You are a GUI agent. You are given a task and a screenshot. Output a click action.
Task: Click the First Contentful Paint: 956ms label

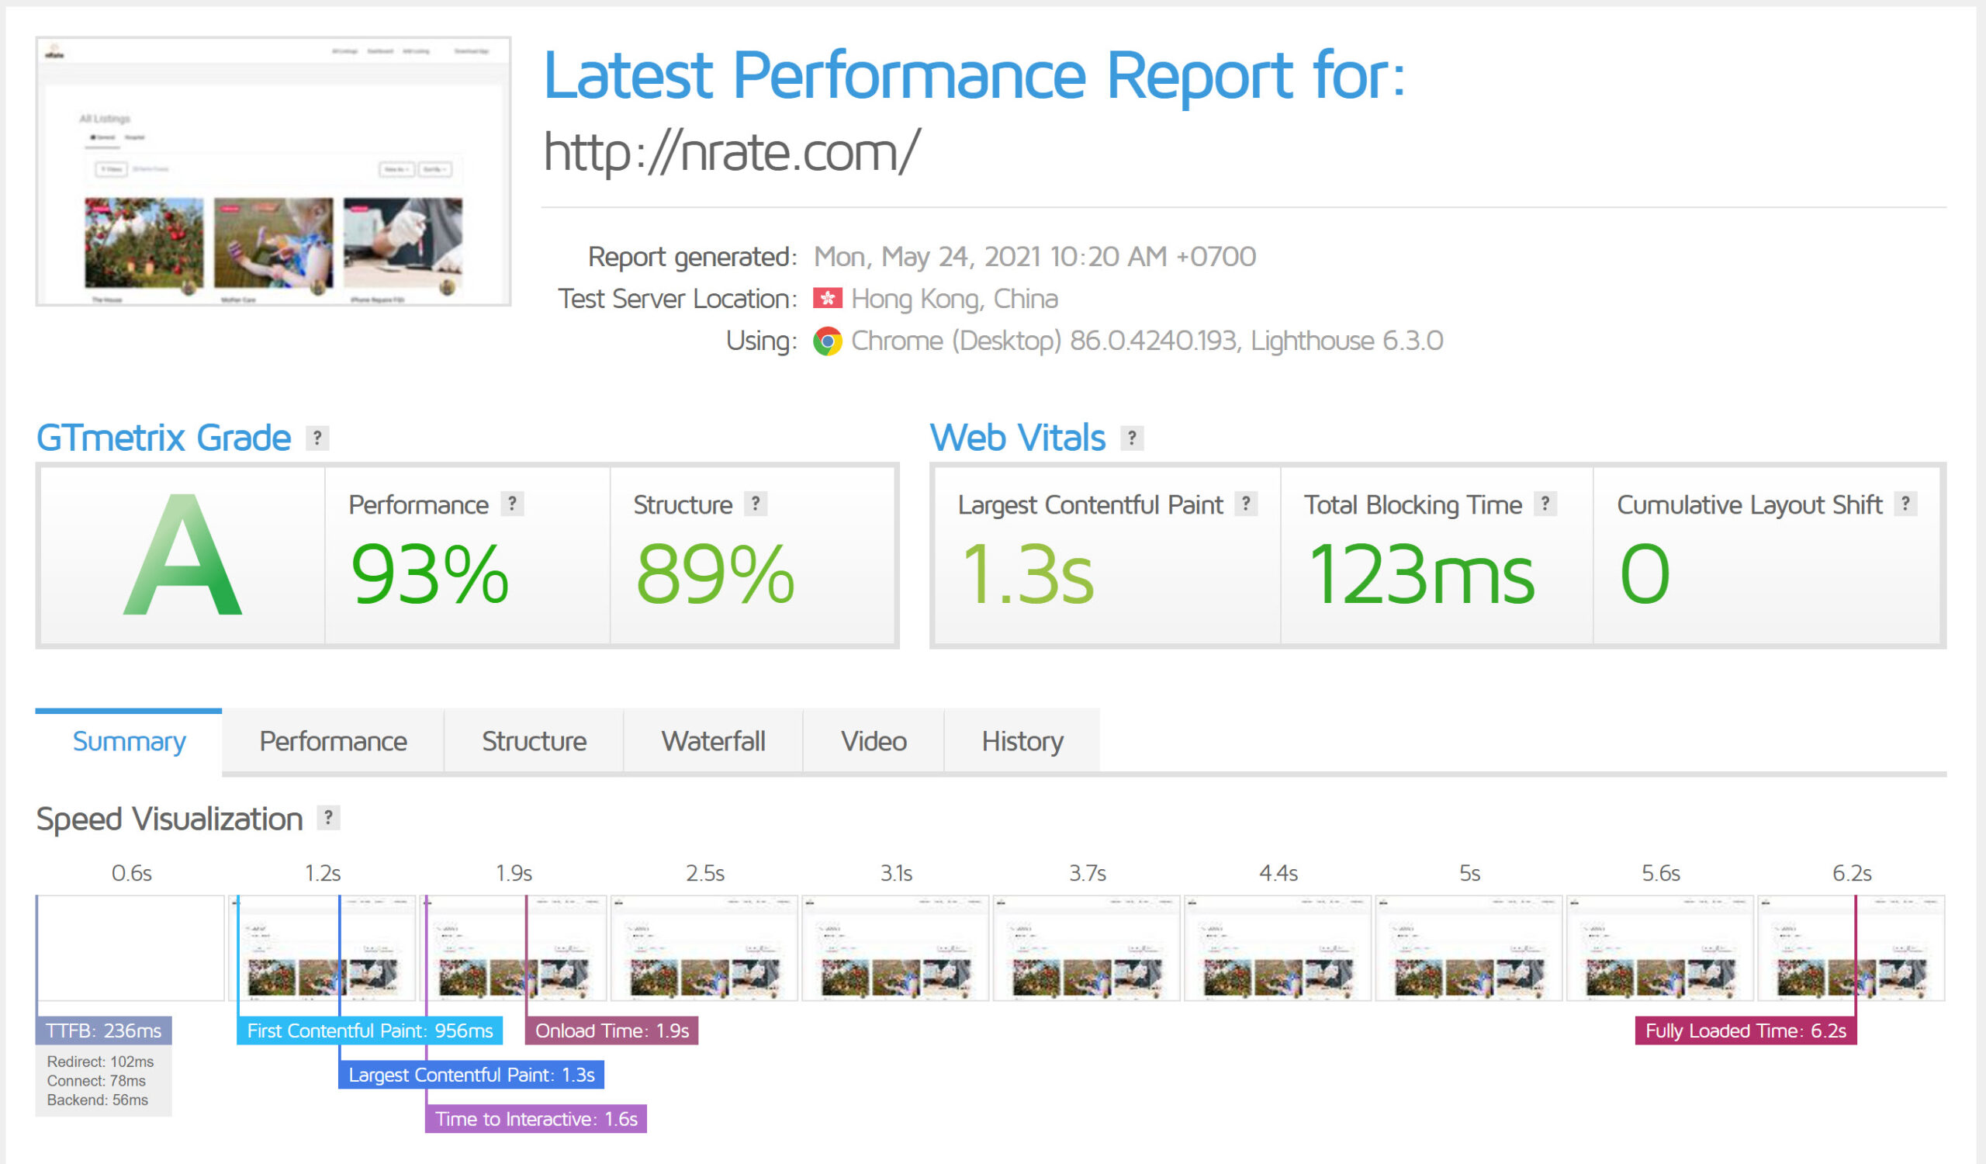(369, 1031)
